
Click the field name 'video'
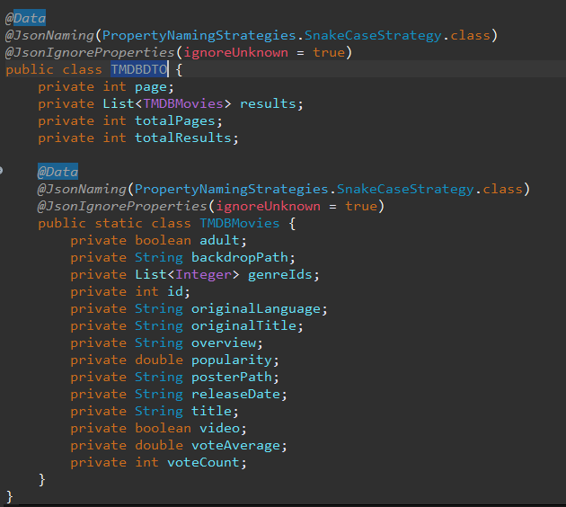tap(219, 428)
